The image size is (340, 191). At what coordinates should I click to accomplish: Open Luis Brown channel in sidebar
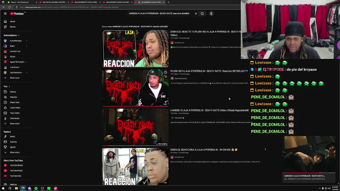click(15, 67)
